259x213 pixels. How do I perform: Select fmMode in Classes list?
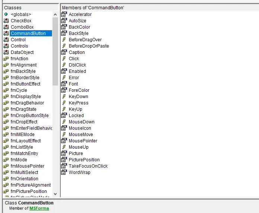click(x=19, y=160)
